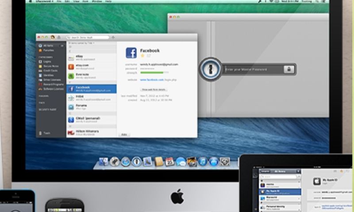Open System Preferences gear in the Dock
The width and height of the screenshot is (354, 212).
pos(225,162)
